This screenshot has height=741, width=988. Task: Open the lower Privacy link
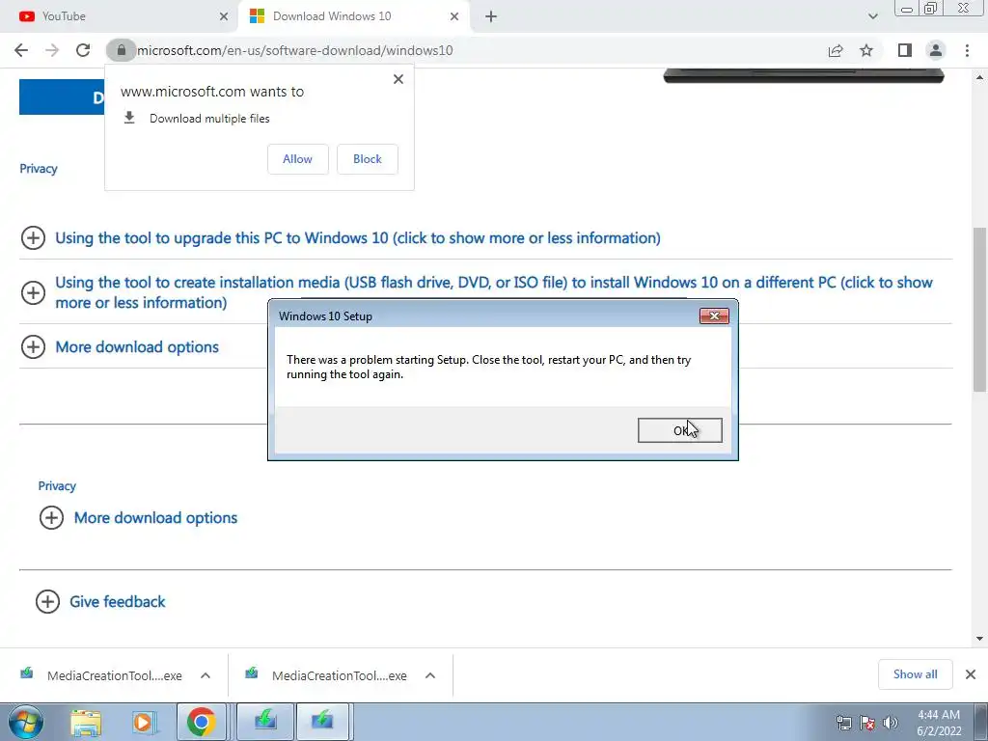click(57, 486)
